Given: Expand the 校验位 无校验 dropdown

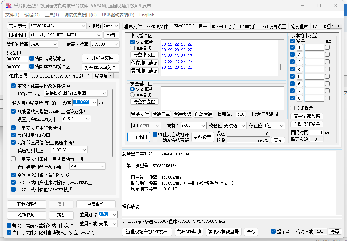Looking at the screenshot, I should 243,126.
